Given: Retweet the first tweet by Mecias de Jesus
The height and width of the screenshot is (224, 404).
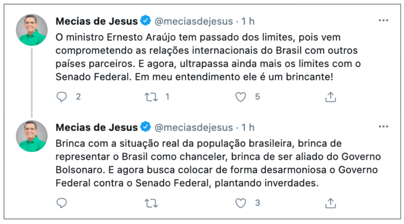Looking at the screenshot, I should 151,97.
